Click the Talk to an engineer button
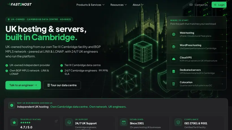The height and width of the screenshot is (130, 232). coord(23,85)
